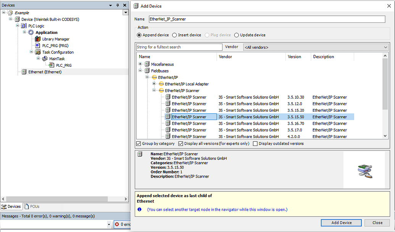Image resolution: width=395 pixels, height=232 pixels.
Task: Select the MainTask icon under Task Configuration
Action: tap(45, 58)
